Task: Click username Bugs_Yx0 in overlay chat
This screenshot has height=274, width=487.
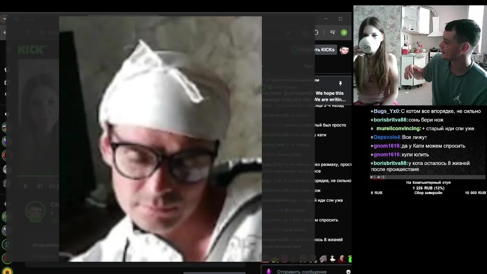Action: [387, 111]
